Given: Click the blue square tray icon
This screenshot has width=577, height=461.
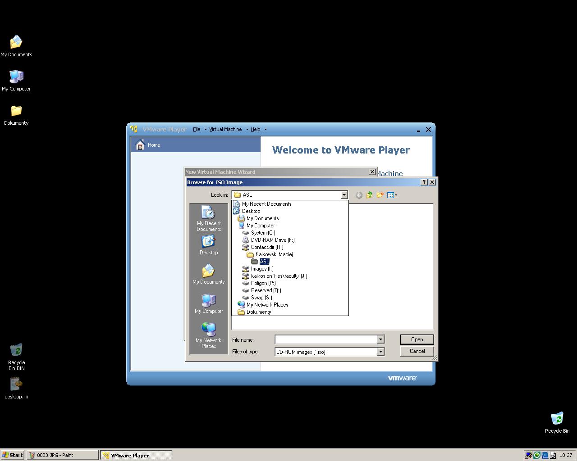Looking at the screenshot, I should coord(545,455).
